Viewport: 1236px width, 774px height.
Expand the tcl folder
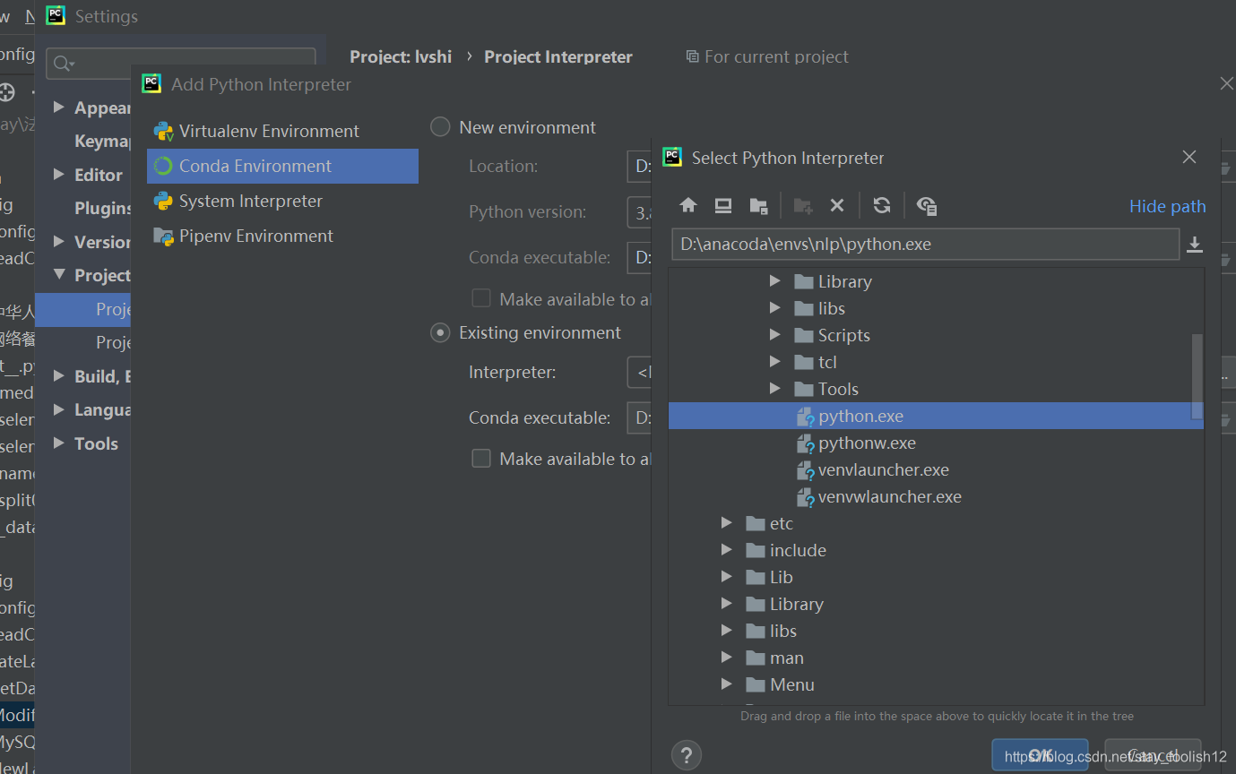[x=775, y=362]
